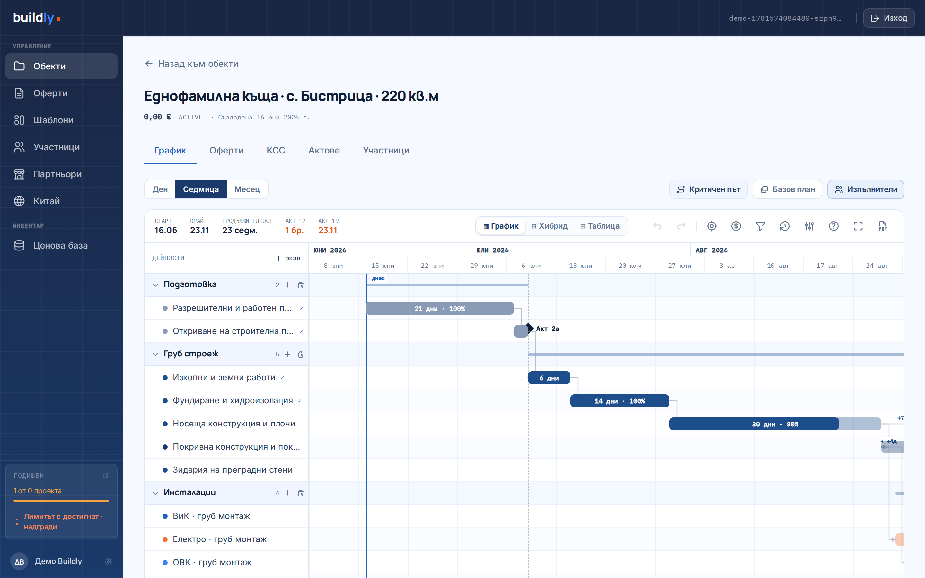The width and height of the screenshot is (925, 578).
Task: Delete the Инсталации phase
Action: (x=300, y=493)
